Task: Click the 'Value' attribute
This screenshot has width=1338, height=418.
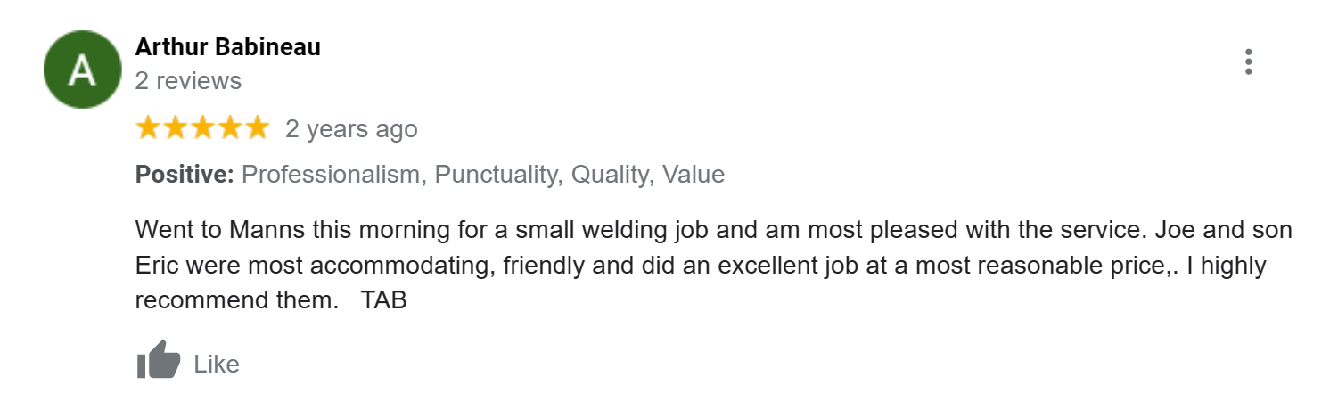Action: coord(694,175)
